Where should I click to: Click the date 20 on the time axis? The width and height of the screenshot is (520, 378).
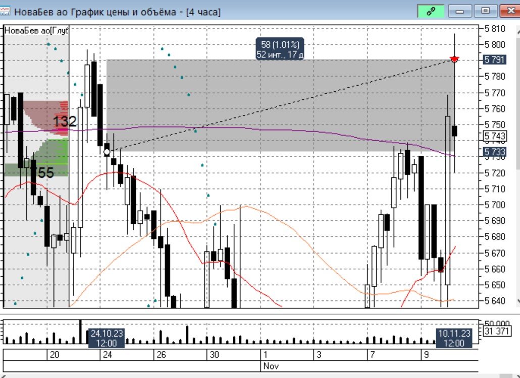coord(55,355)
